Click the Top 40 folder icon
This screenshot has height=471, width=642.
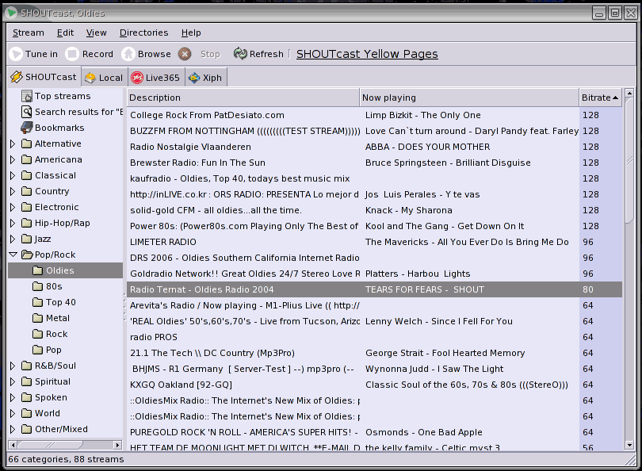[x=38, y=302]
